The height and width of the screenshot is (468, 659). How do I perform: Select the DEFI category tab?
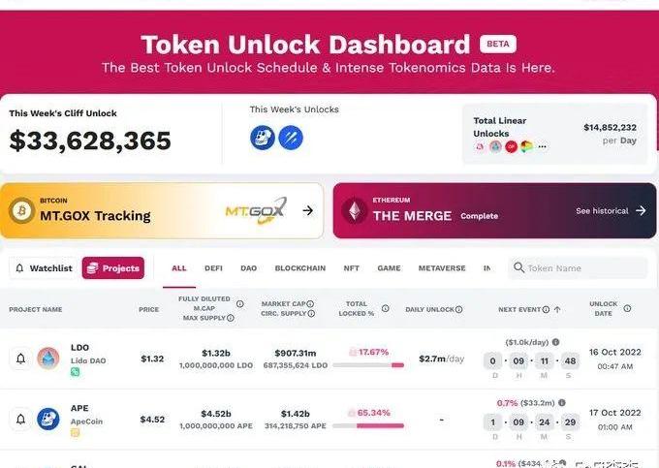pyautogui.click(x=213, y=268)
